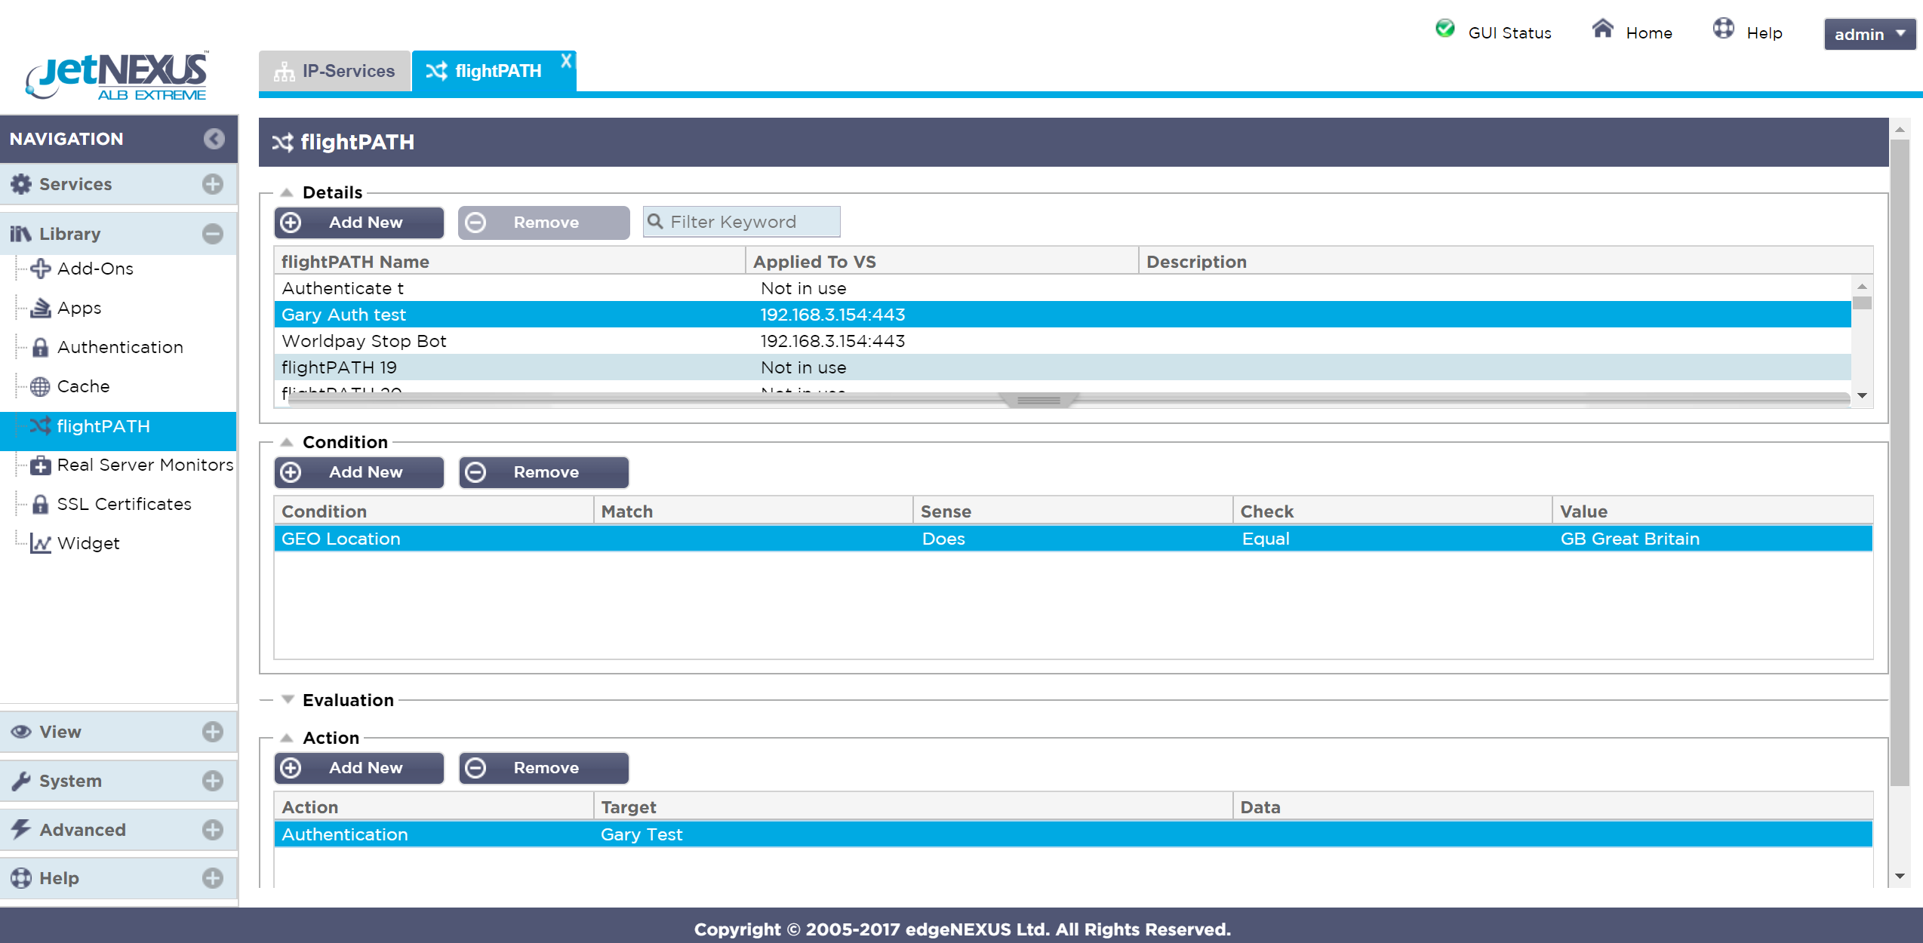Select the GEO Location condition row

[x=1073, y=539]
